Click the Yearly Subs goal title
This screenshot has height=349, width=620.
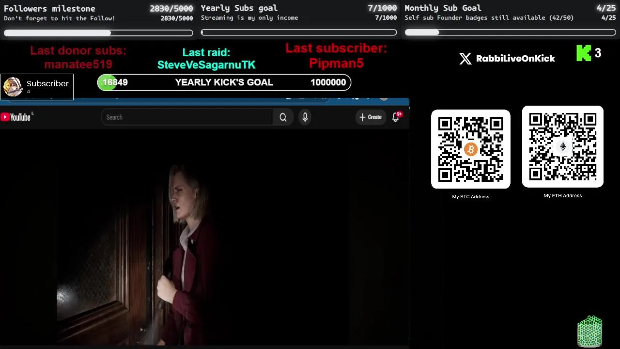[239, 8]
